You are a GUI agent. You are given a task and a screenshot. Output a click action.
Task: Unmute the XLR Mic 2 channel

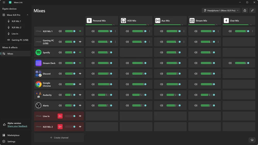[x=60, y=127]
